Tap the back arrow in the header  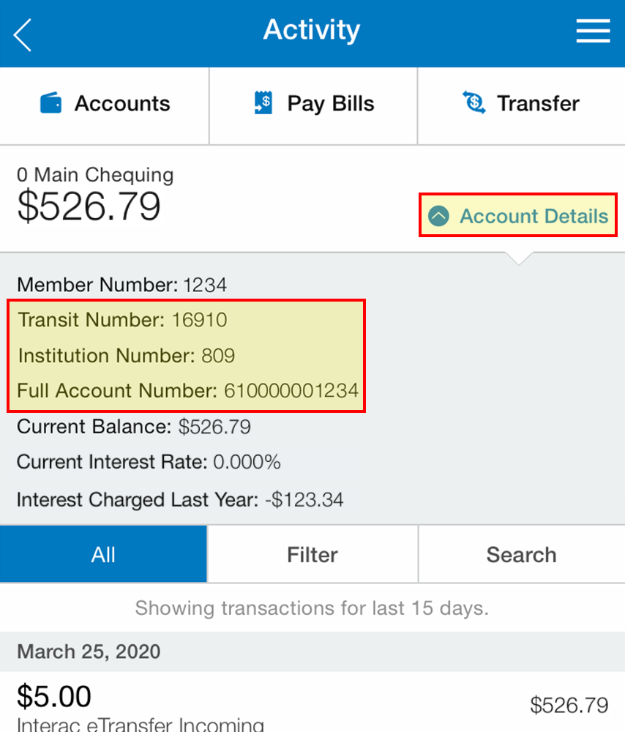pos(22,33)
